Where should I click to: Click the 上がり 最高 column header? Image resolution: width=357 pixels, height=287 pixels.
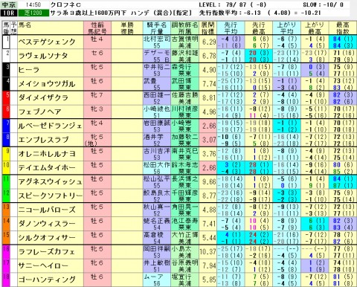315,28
